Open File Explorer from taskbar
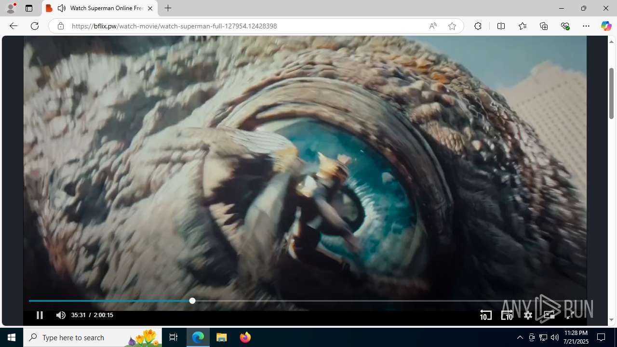 (222, 337)
